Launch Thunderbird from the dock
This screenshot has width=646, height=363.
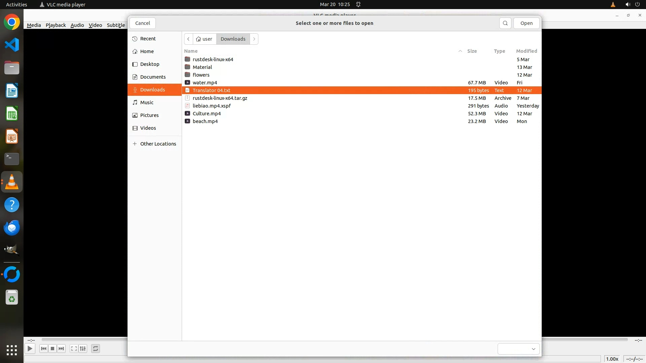point(12,228)
